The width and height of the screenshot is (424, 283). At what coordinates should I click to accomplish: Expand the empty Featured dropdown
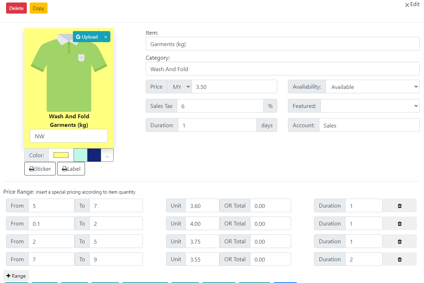[x=370, y=106]
